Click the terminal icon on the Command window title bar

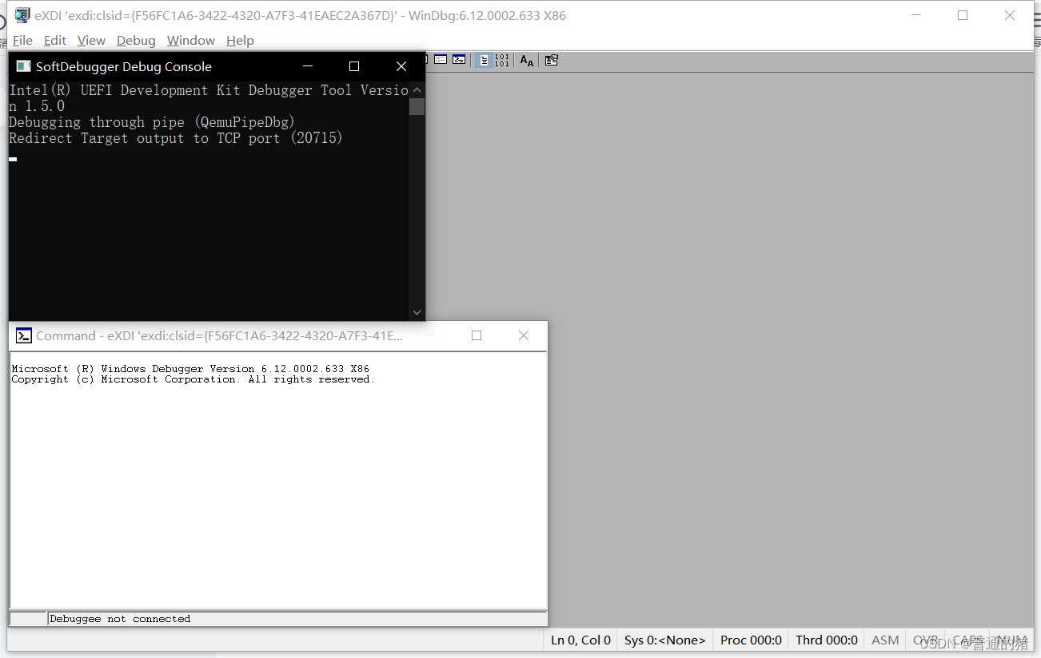click(23, 335)
